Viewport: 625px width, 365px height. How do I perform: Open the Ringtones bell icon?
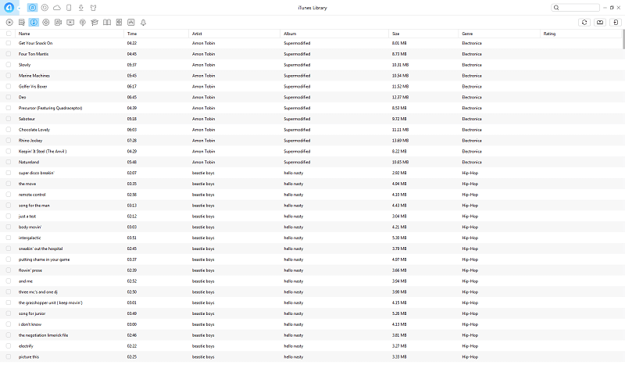[143, 23]
